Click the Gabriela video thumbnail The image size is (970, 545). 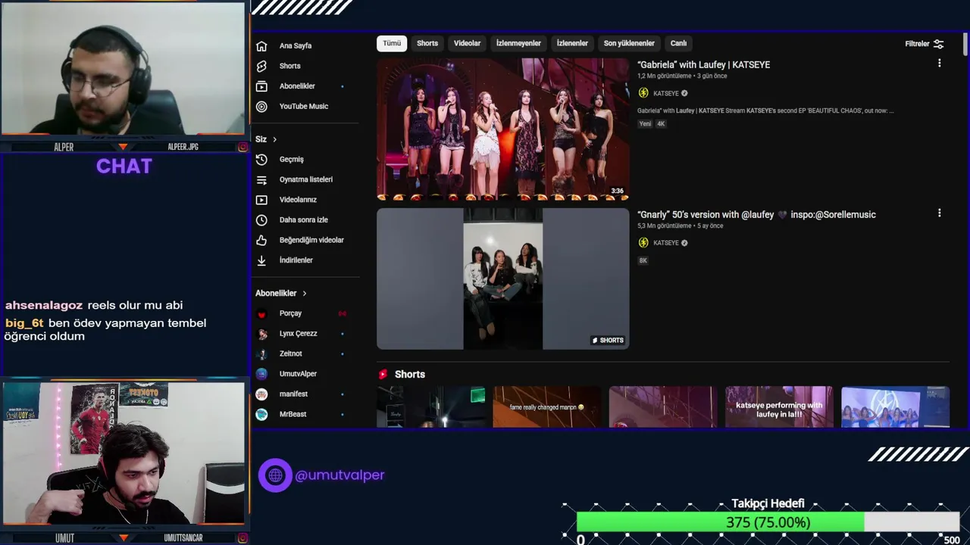[x=503, y=129]
